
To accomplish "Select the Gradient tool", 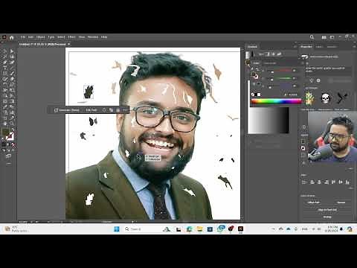I will [x=12, y=101].
